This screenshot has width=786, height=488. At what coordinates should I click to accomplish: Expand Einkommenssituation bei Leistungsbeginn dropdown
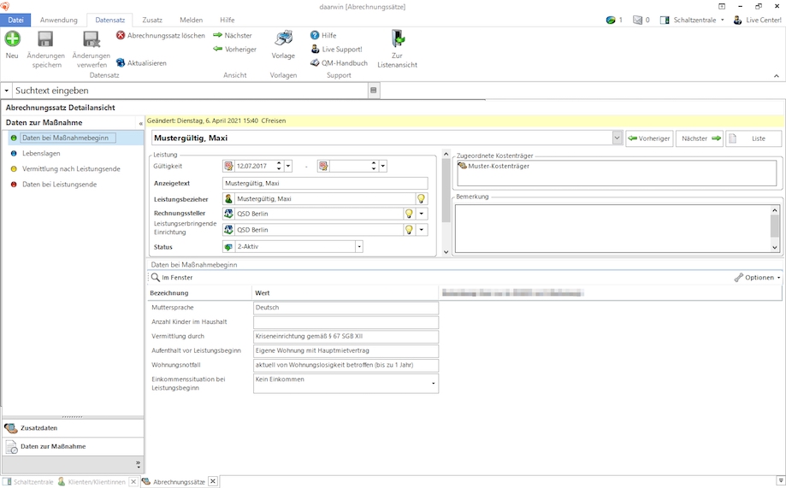tap(434, 384)
